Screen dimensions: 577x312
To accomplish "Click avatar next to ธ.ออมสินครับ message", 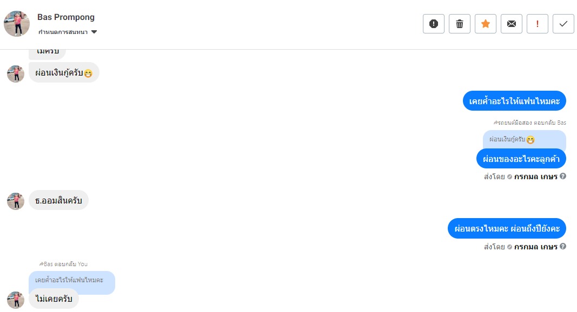I will 16,201.
